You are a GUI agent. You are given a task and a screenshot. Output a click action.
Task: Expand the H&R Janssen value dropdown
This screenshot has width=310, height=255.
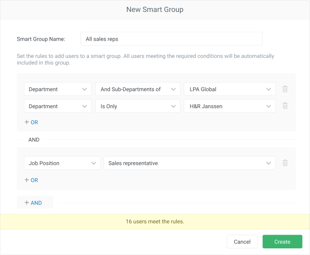[x=229, y=106]
